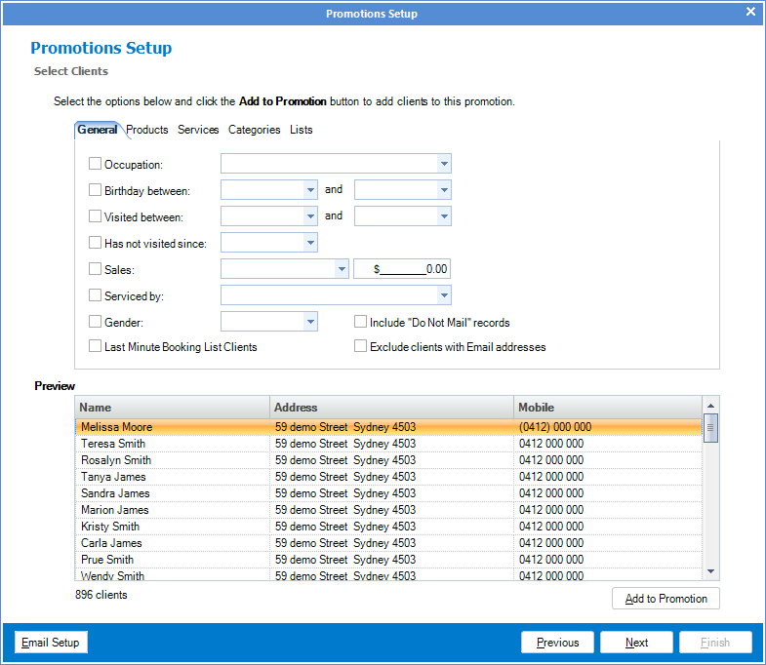Image resolution: width=766 pixels, height=665 pixels.
Task: Click the Add to Promotion button
Action: click(665, 599)
